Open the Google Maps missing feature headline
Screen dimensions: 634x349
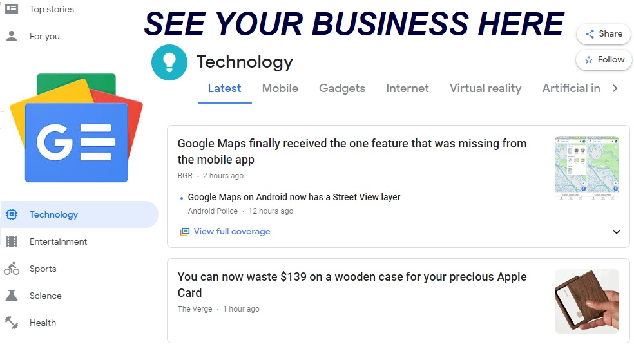click(x=352, y=151)
